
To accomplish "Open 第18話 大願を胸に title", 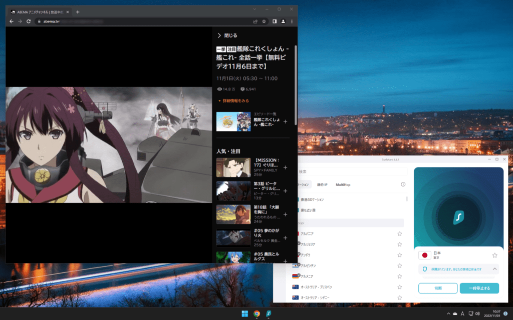I will (x=267, y=209).
